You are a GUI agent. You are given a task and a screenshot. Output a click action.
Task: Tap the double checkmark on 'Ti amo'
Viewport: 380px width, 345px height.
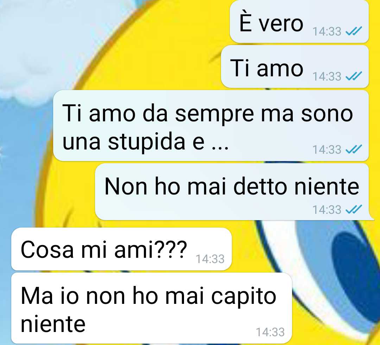tap(354, 76)
